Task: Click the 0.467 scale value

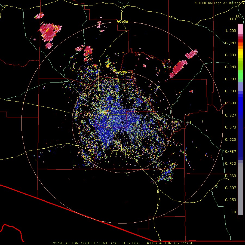Action: (231, 152)
